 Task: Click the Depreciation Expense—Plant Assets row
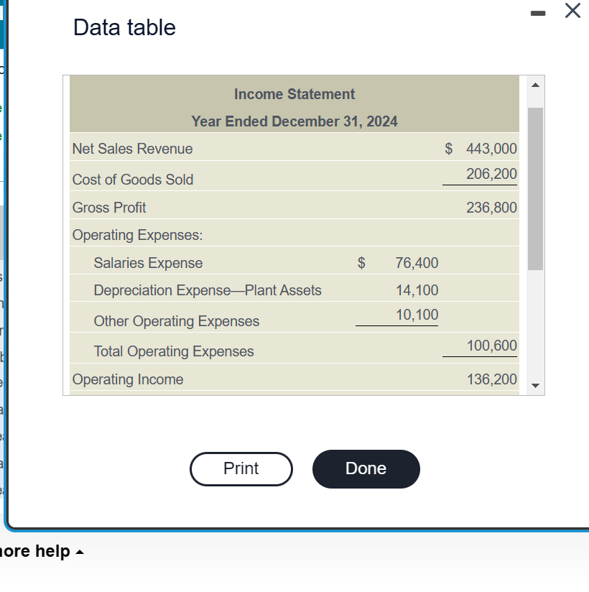coord(207,290)
